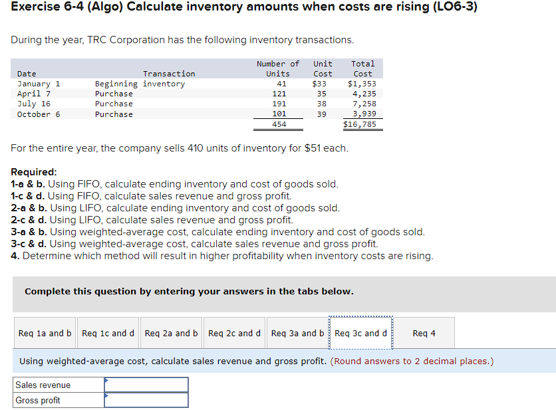Image resolution: width=556 pixels, height=410 pixels.
Task: Click inside the Sales revenue input field
Action: 146,384
